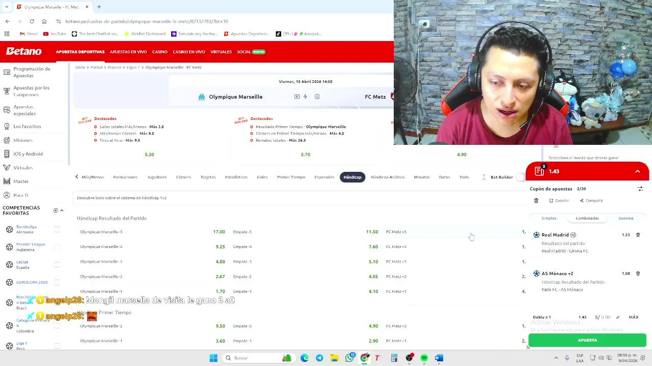Toggle the Bet Builder switch
This screenshot has height=366, width=652.
[x=521, y=177]
